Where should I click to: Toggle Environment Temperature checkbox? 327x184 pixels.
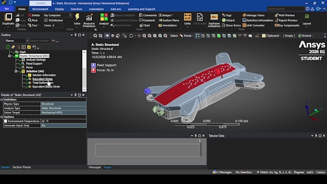pos(5,121)
